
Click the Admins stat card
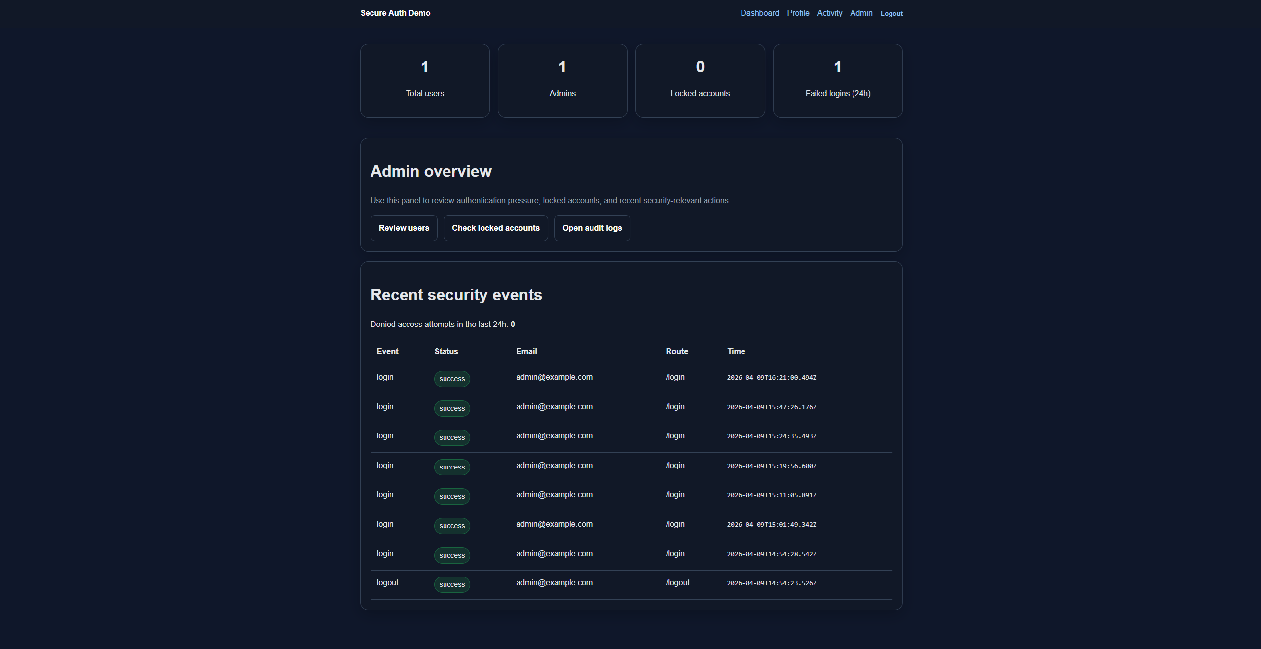(562, 80)
